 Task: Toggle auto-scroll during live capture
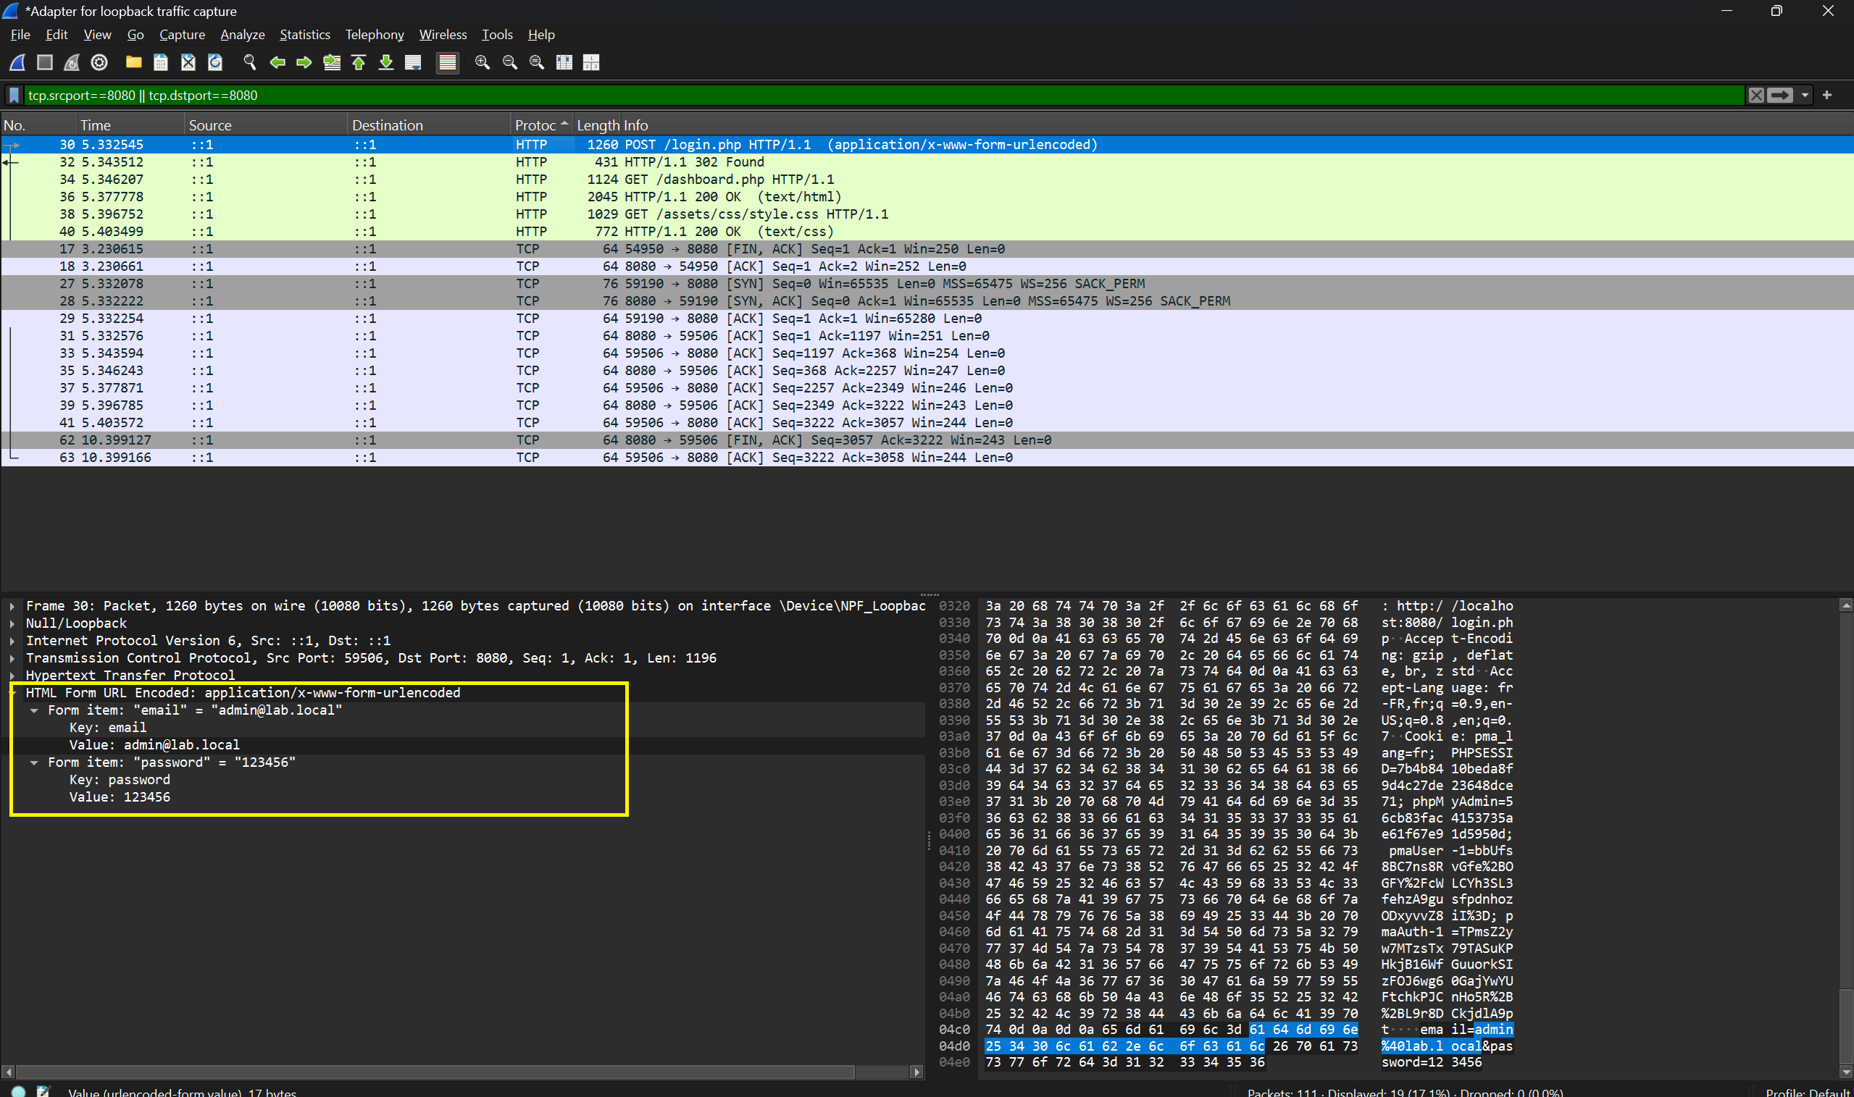click(414, 63)
